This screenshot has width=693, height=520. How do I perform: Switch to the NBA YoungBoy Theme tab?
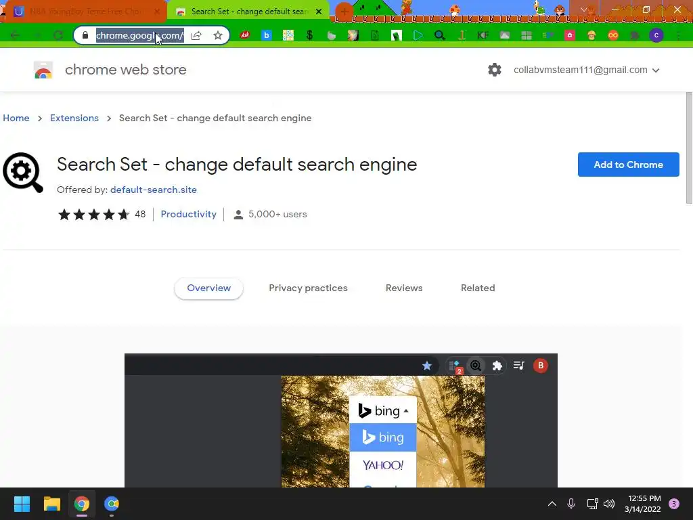coord(86,12)
